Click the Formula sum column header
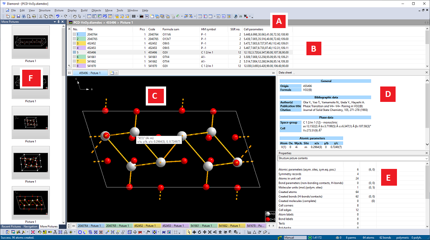 pos(171,29)
